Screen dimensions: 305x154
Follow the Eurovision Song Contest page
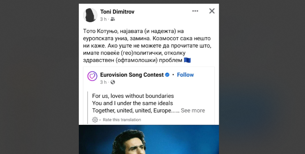tap(186, 75)
